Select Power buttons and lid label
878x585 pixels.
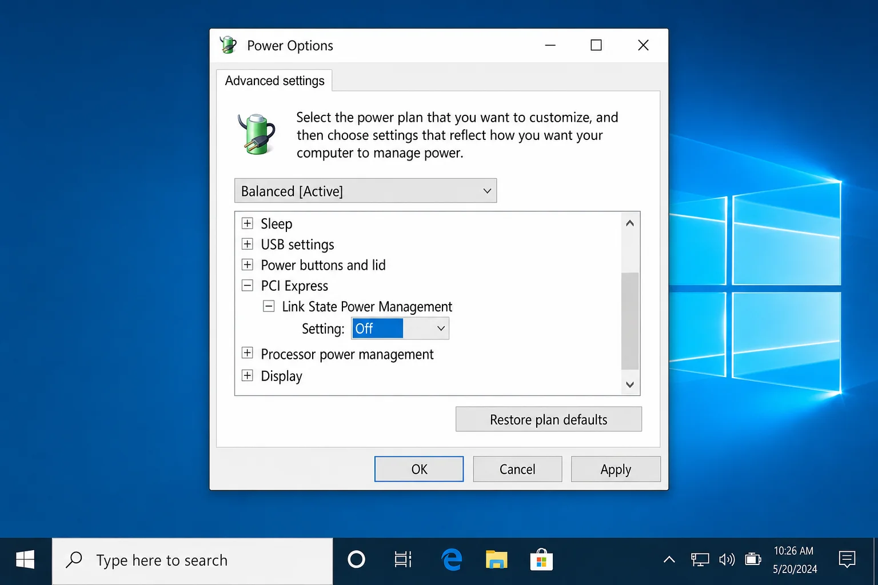[323, 265]
